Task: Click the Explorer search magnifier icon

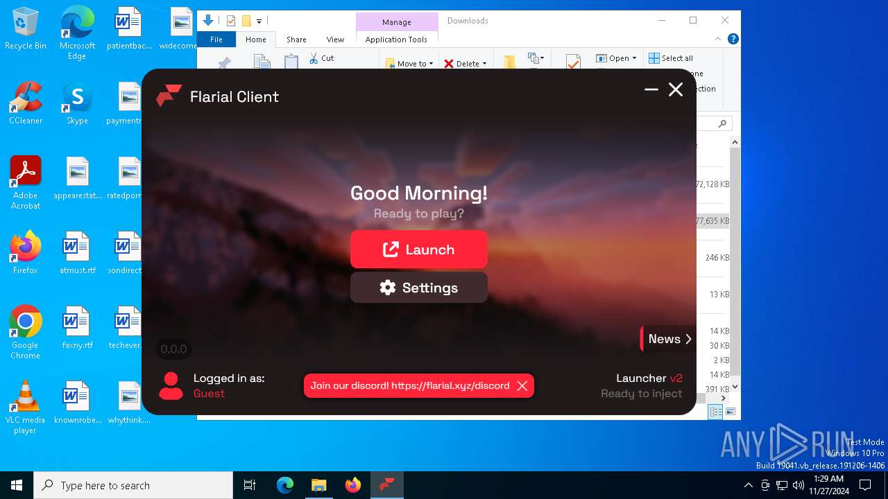Action: click(722, 123)
